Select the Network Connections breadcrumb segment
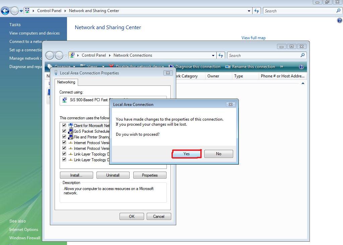Viewport: 343px width, 245px height. coord(133,55)
